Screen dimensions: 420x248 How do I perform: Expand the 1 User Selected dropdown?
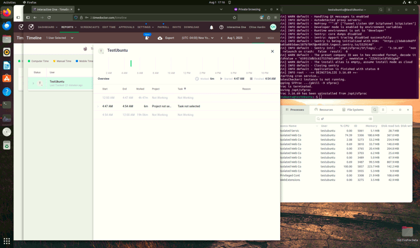coord(60,38)
